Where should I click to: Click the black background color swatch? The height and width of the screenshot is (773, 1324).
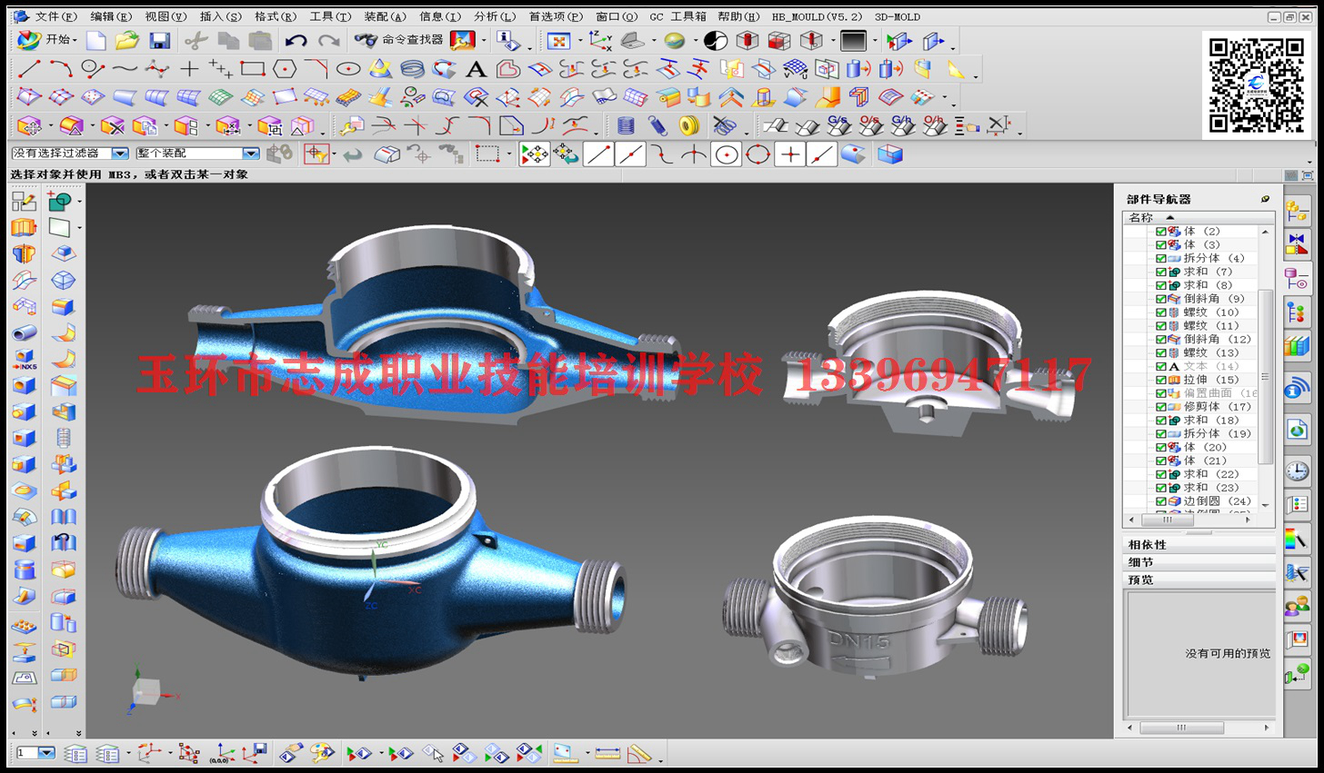(x=853, y=41)
